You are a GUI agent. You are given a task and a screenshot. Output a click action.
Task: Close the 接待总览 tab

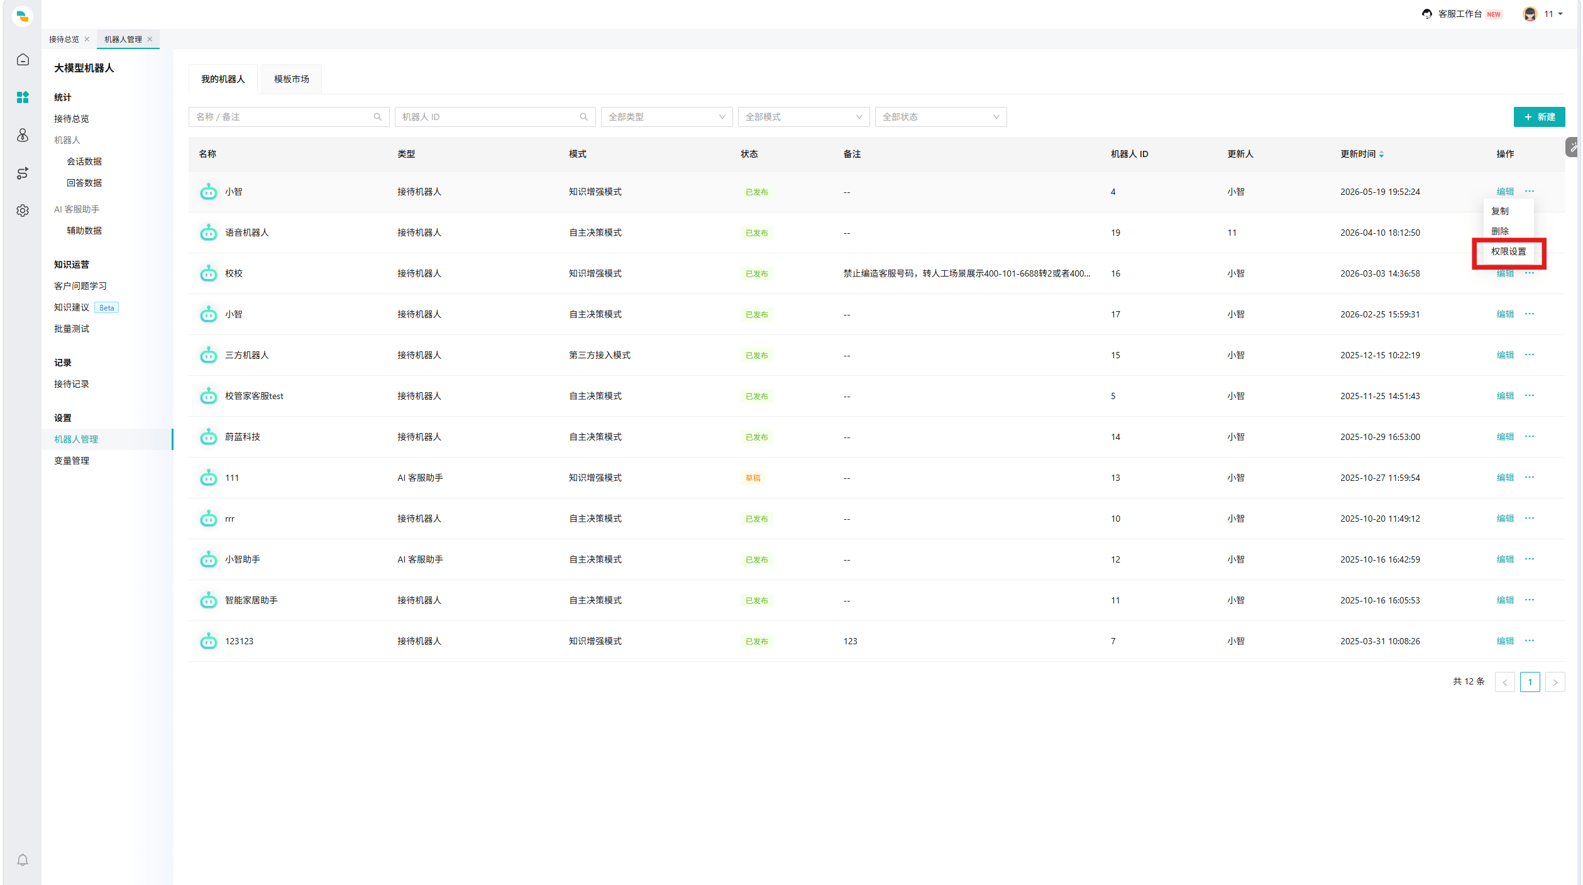click(87, 39)
